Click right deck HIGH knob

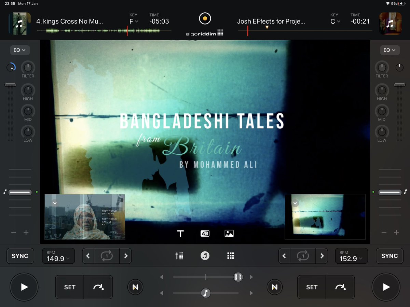382,90
